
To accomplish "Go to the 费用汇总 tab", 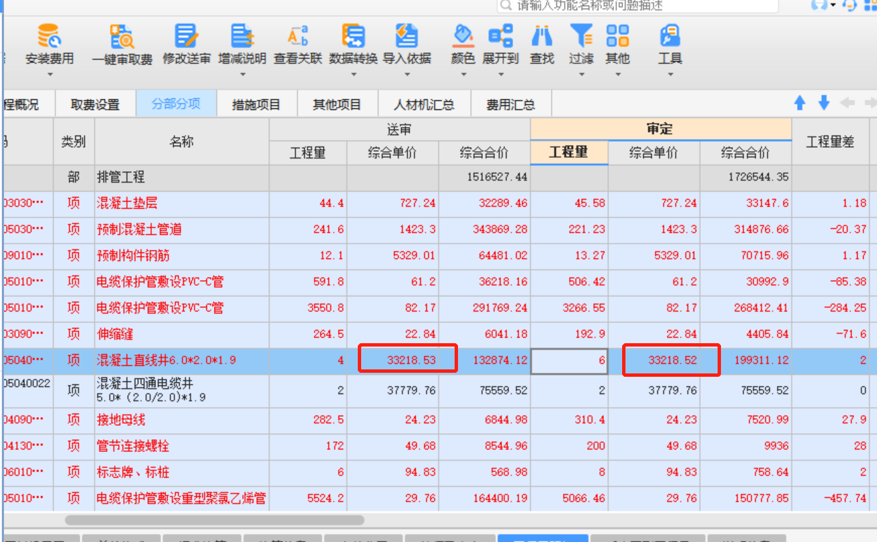I will pos(511,104).
